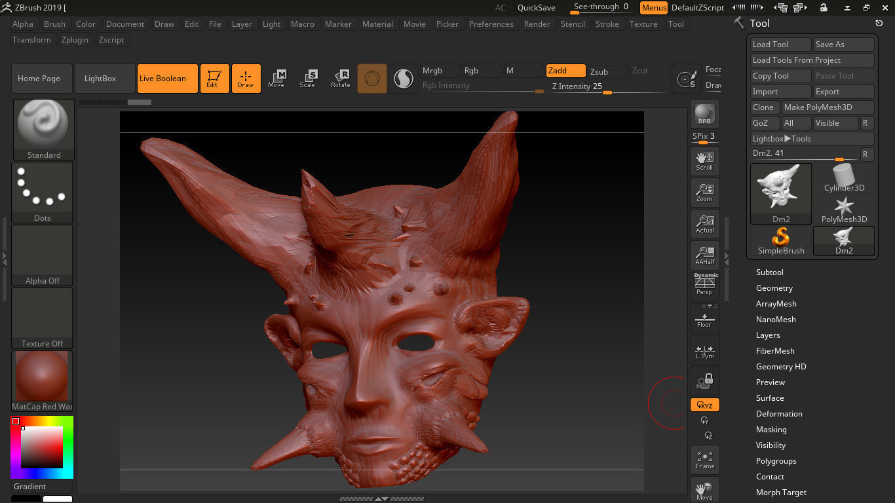Click the AAHalf icon
895x503 pixels.
tap(705, 255)
